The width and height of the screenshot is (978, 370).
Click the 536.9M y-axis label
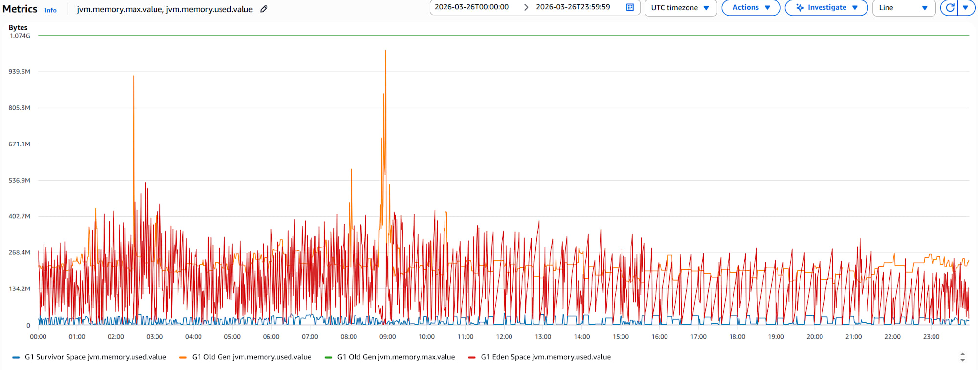click(20, 180)
